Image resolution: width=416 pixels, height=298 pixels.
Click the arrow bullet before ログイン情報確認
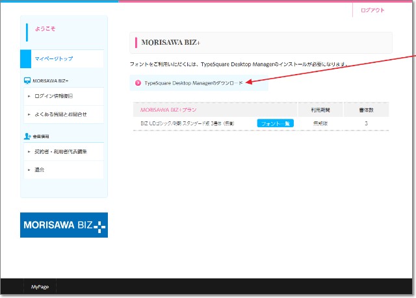click(x=29, y=96)
